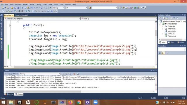The width and height of the screenshot is (187, 105).
Task: Expand the References node in Solution Explorer
Action: pos(162,29)
